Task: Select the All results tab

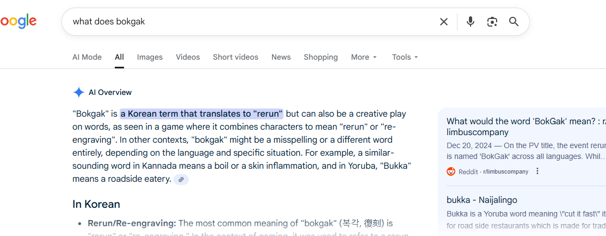Action: 119,57
